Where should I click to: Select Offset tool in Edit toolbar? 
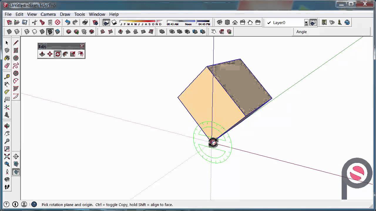[x=80, y=54]
